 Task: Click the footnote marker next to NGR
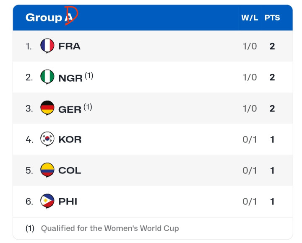89,75
